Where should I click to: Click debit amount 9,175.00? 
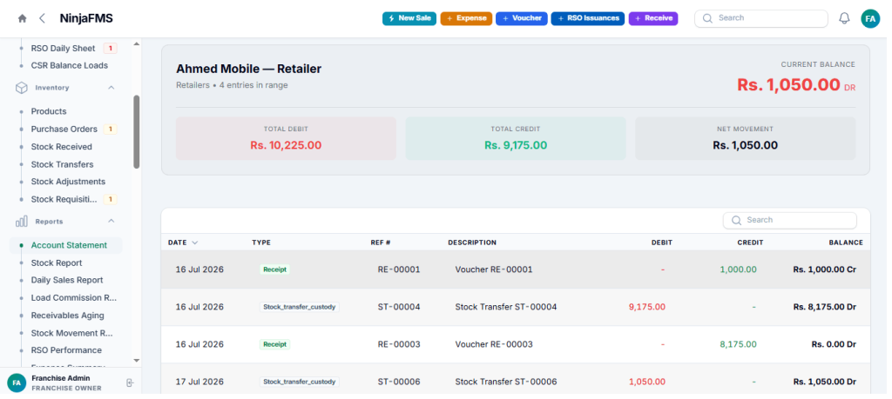click(647, 307)
